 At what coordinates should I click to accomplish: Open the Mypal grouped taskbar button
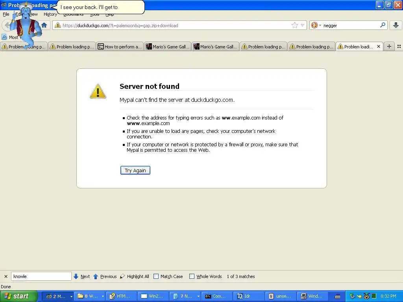click(56, 296)
